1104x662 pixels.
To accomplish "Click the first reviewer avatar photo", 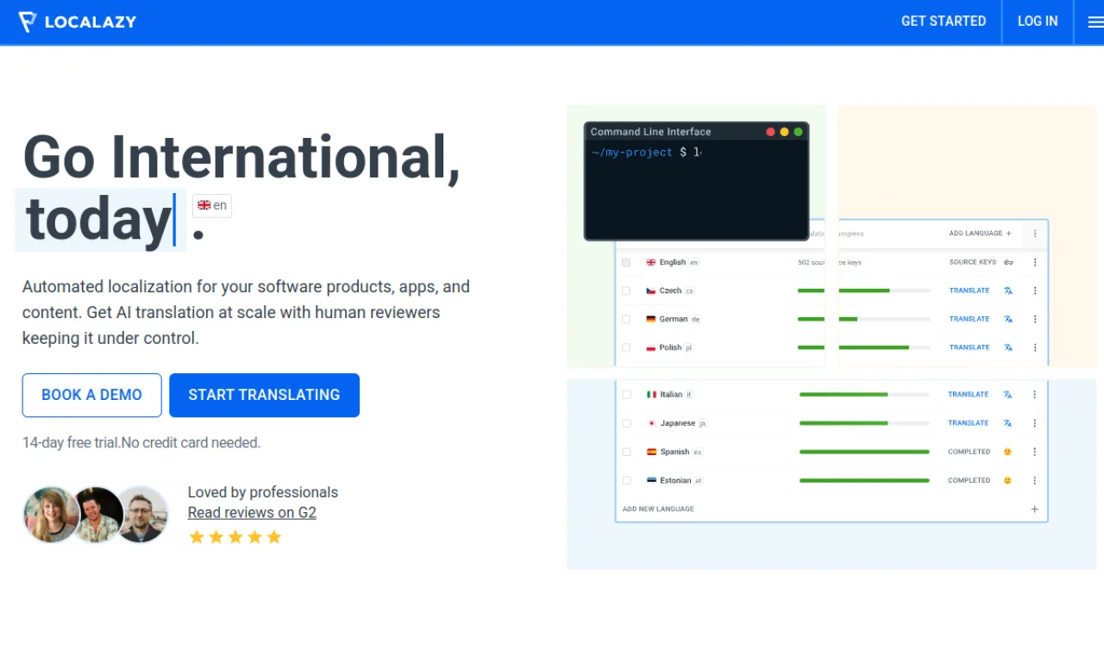I will tap(52, 514).
